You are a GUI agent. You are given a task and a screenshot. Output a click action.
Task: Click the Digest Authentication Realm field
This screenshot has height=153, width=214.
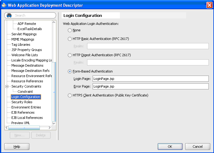click(x=148, y=62)
